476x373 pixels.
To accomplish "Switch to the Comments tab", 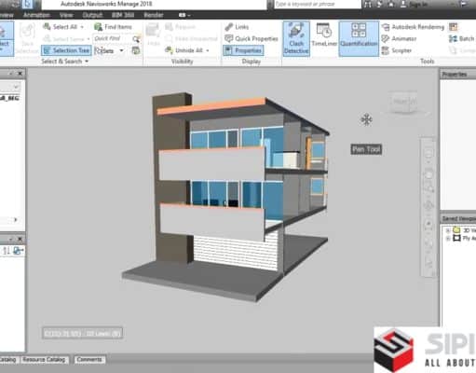I will [x=89, y=360].
